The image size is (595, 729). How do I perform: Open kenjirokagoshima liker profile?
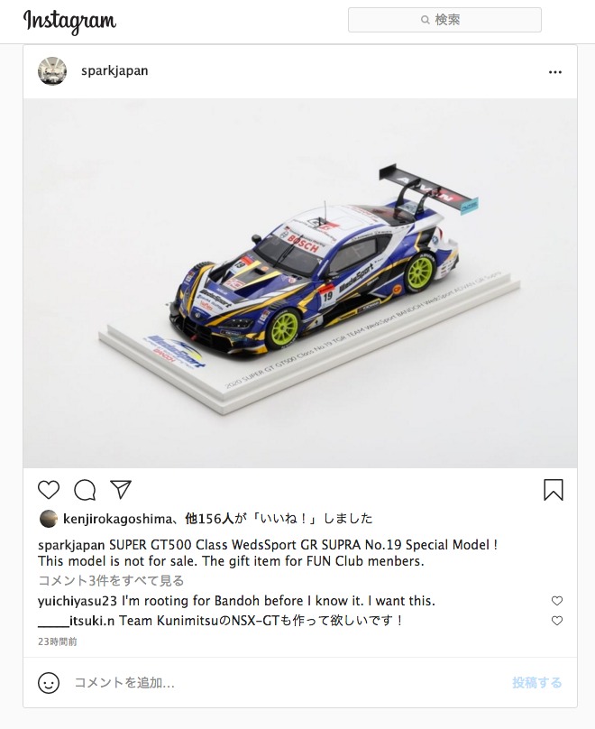[x=117, y=519]
